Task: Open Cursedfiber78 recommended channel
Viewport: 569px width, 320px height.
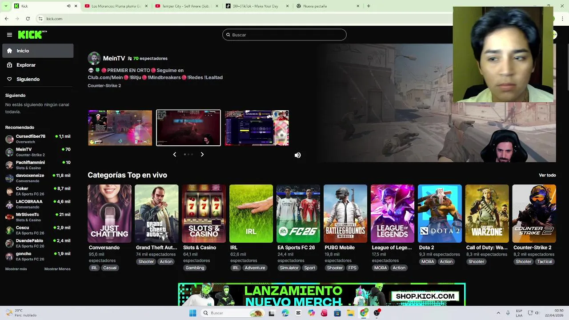Action: click(38, 139)
